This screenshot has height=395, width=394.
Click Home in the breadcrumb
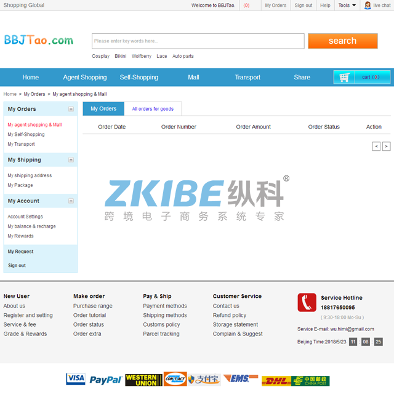(10, 94)
